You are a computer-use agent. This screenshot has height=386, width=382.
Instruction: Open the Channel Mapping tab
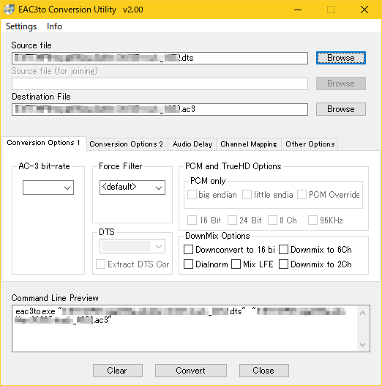point(249,144)
